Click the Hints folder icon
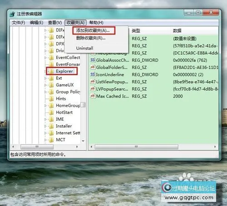227x206 pixels. (x=51, y=98)
